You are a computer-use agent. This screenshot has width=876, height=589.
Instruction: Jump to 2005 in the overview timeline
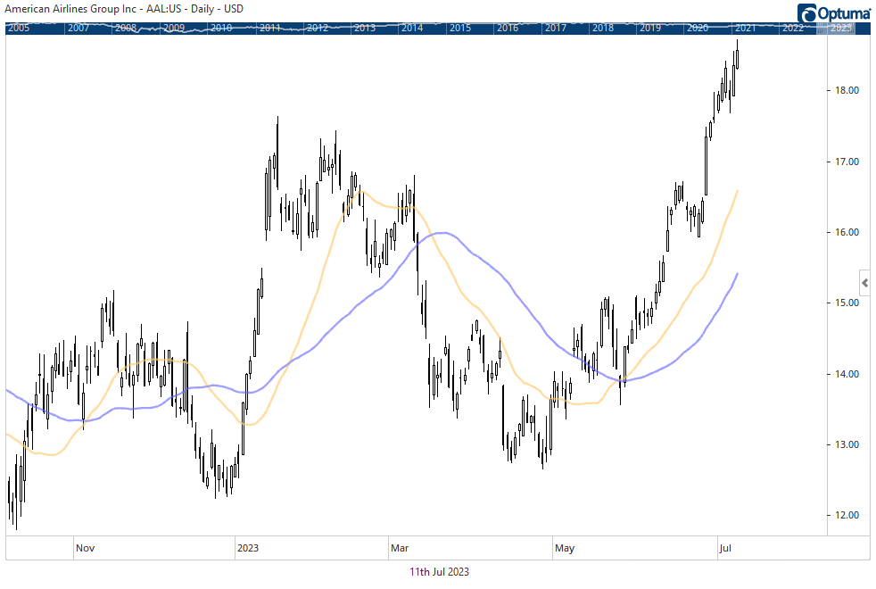click(x=19, y=28)
